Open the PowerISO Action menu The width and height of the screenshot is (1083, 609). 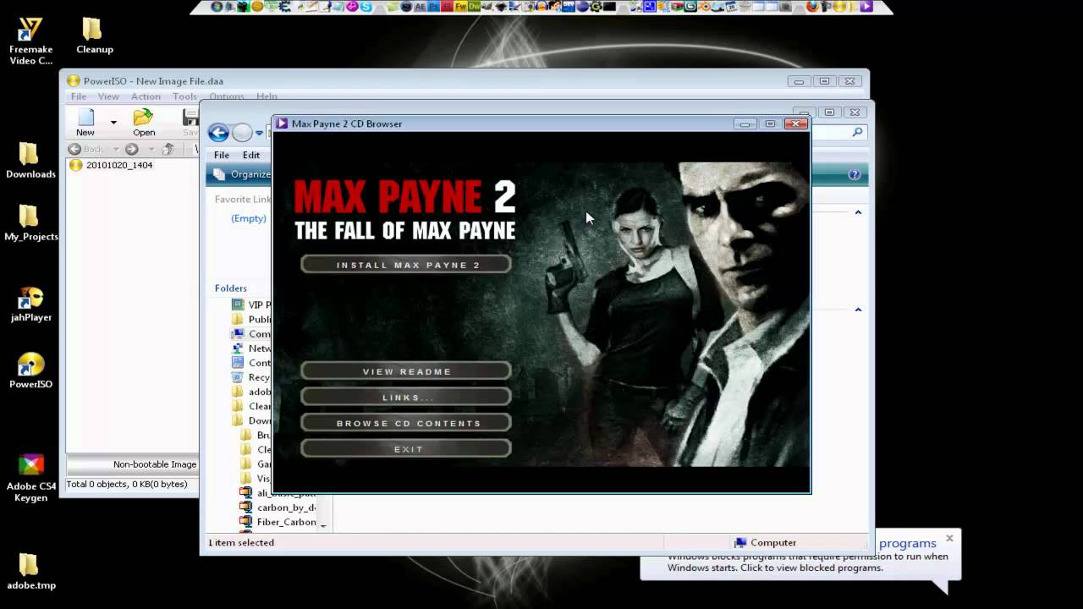pyautogui.click(x=146, y=96)
